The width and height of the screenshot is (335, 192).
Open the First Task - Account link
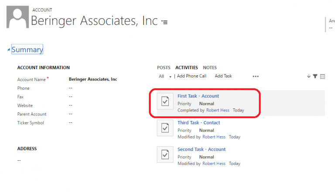(x=198, y=96)
